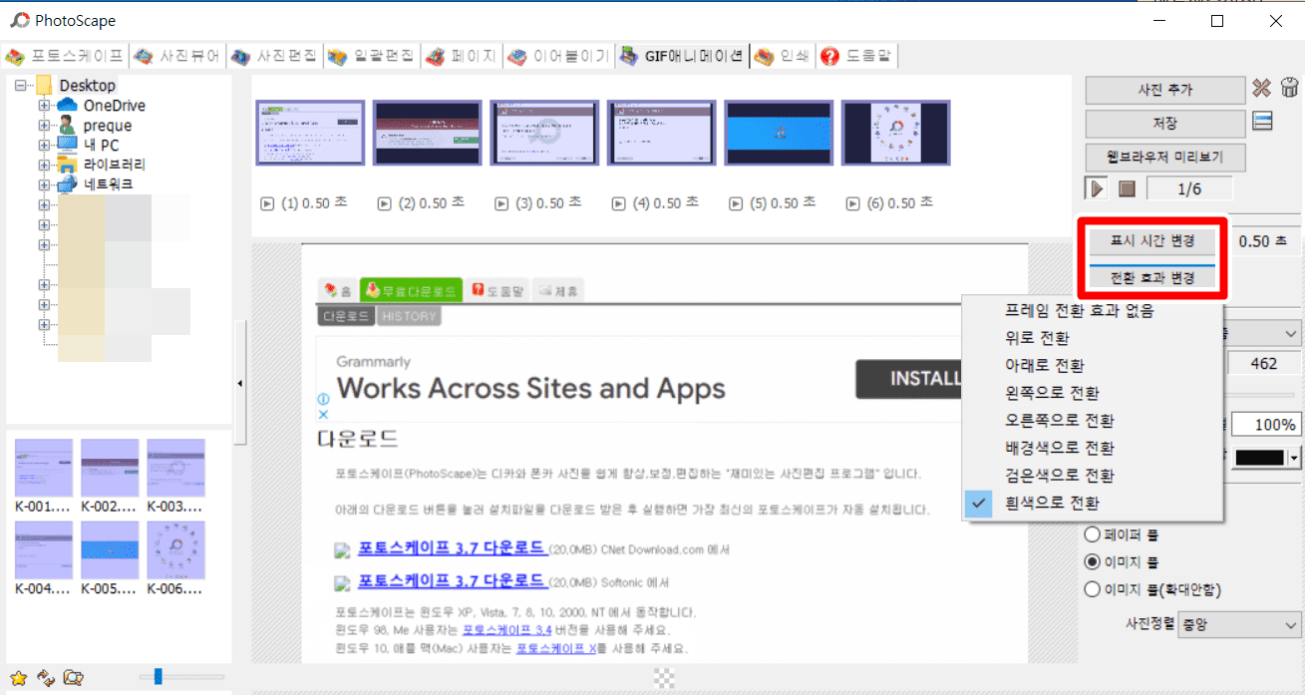Open the 도움말 tab
Image resolution: width=1305 pixels, height=695 pixels.
(855, 57)
